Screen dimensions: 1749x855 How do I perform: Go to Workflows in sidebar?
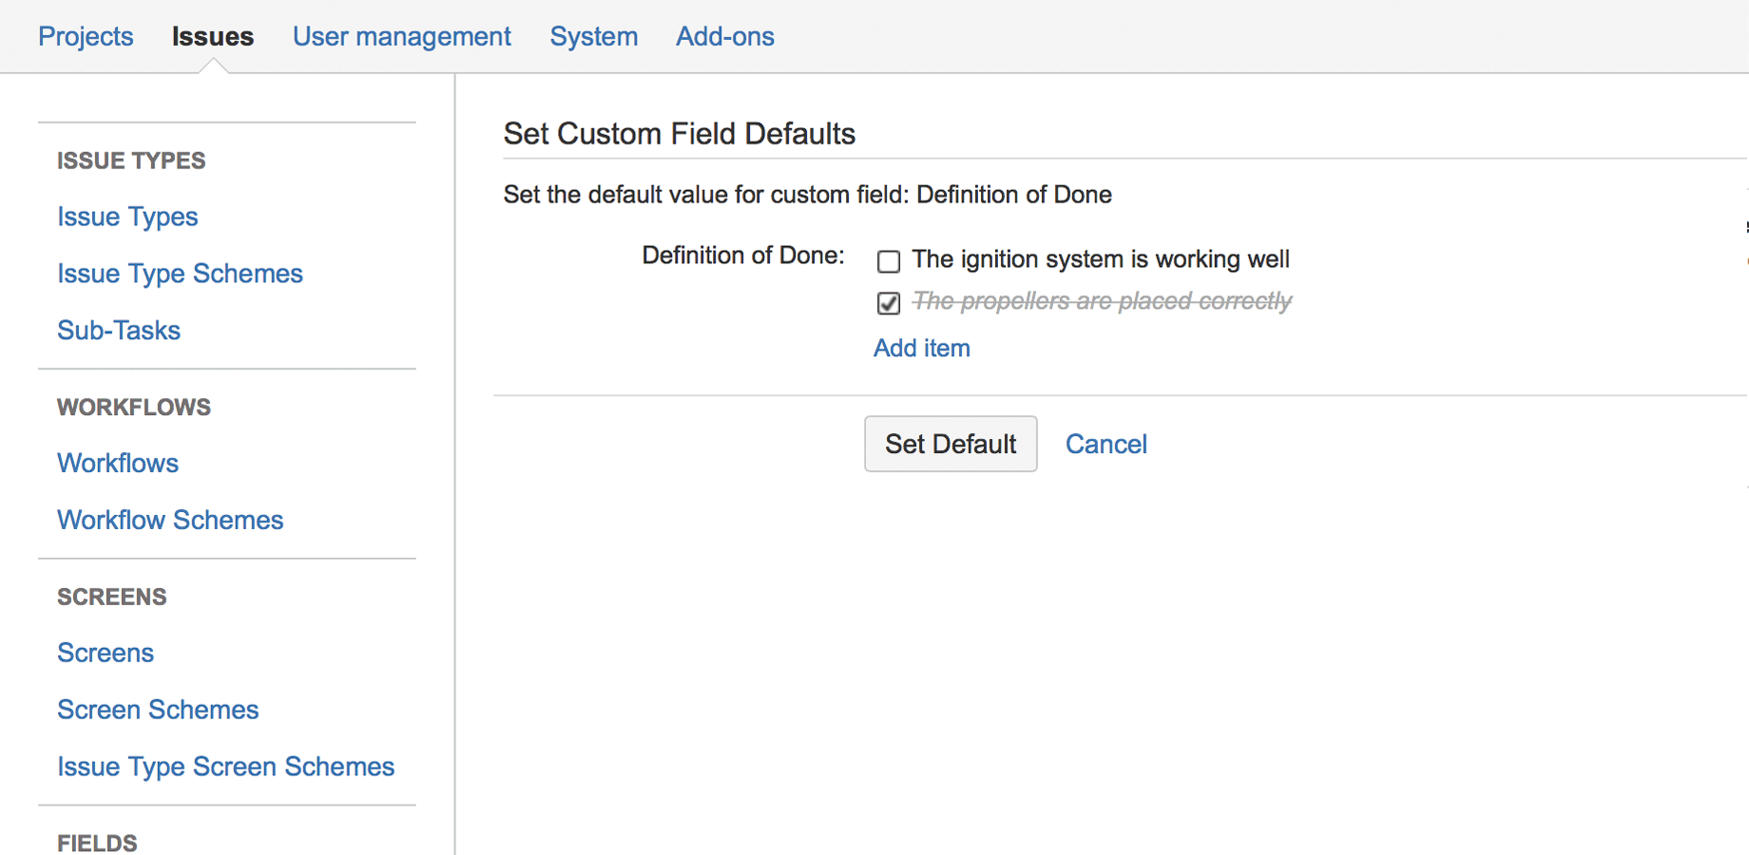tap(118, 463)
